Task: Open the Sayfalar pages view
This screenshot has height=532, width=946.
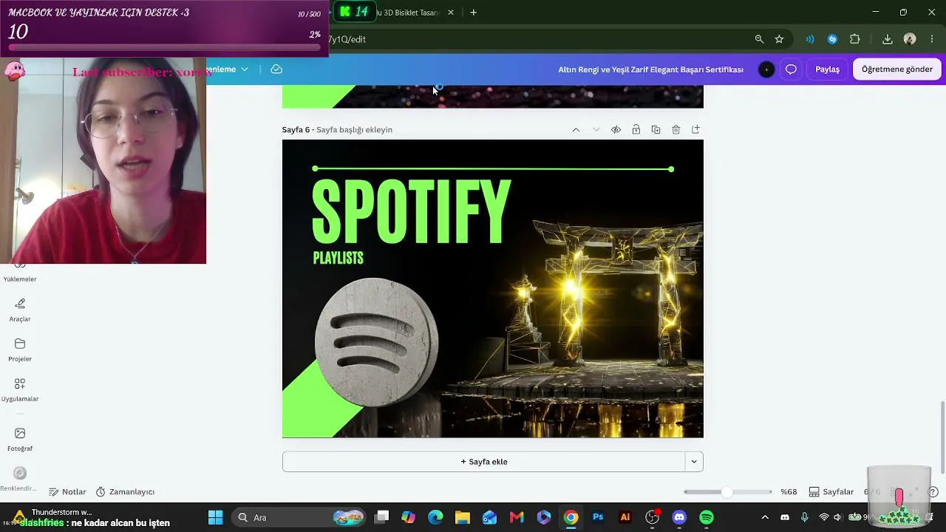Action: coord(831,492)
